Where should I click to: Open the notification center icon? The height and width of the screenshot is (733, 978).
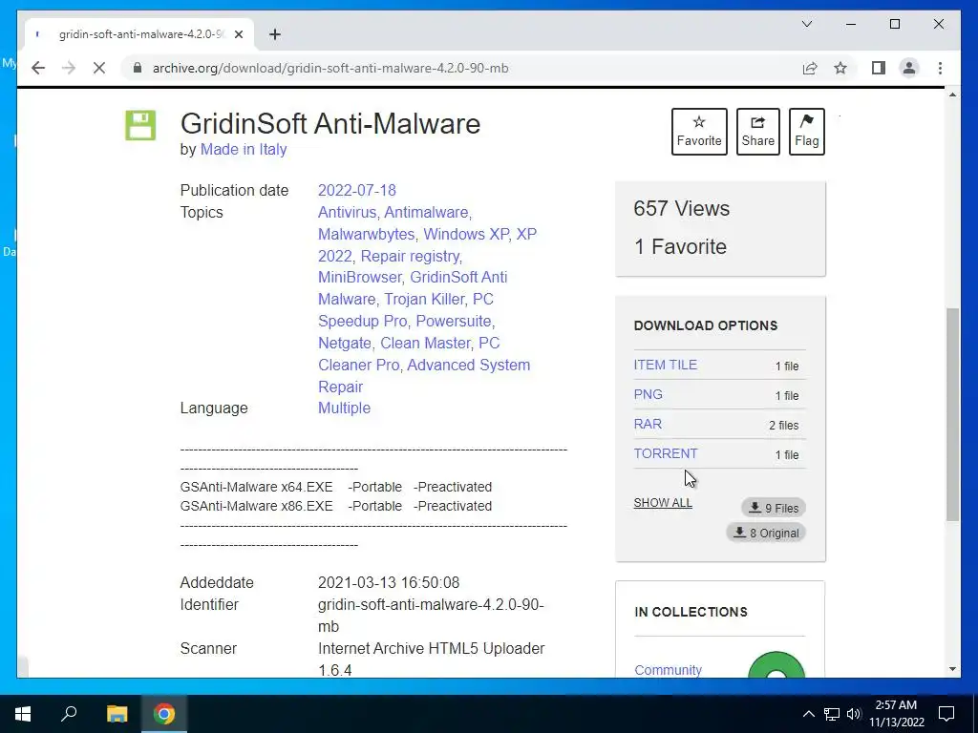coord(946,714)
